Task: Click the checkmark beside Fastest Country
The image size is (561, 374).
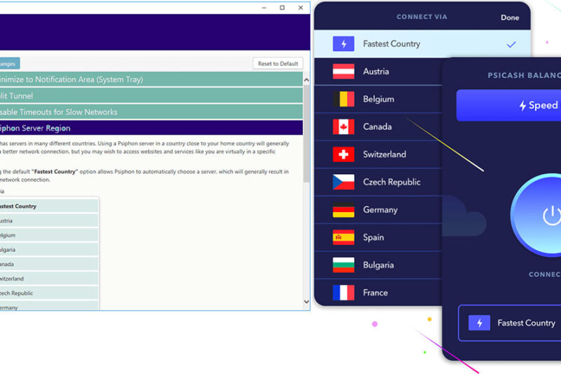Action: (x=511, y=44)
